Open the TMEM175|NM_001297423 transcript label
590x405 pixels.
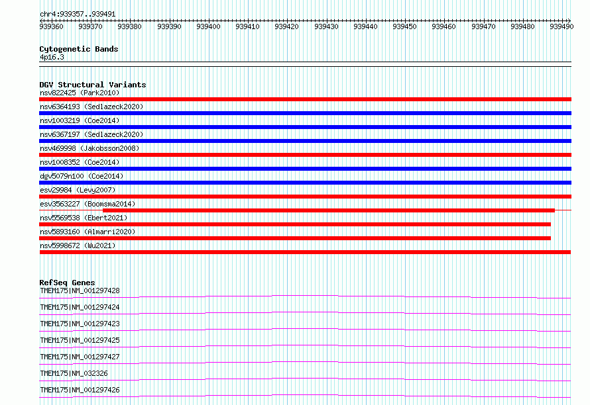pos(80,324)
